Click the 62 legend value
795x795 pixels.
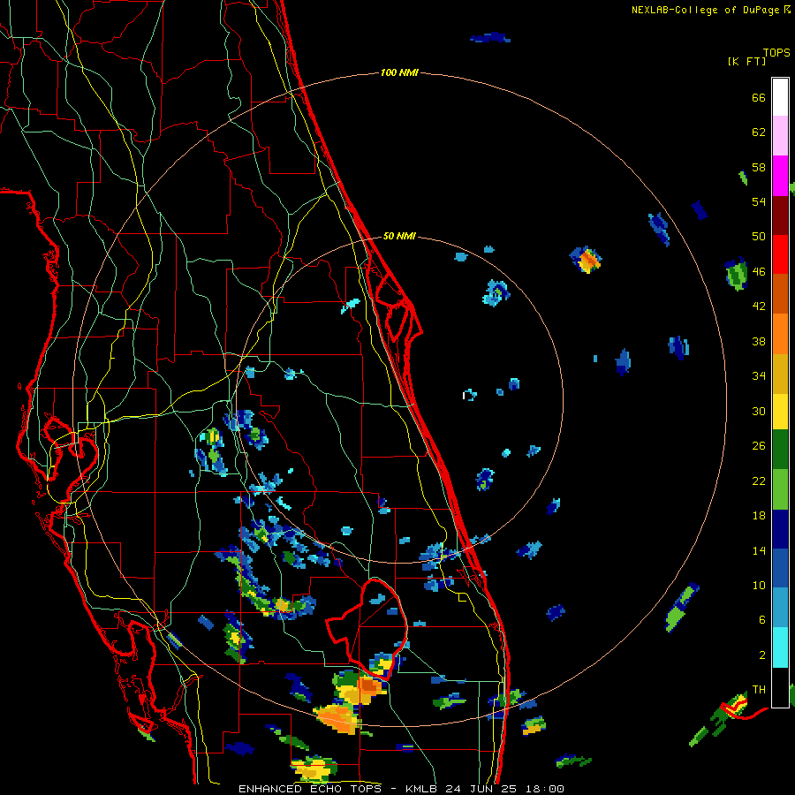point(759,132)
